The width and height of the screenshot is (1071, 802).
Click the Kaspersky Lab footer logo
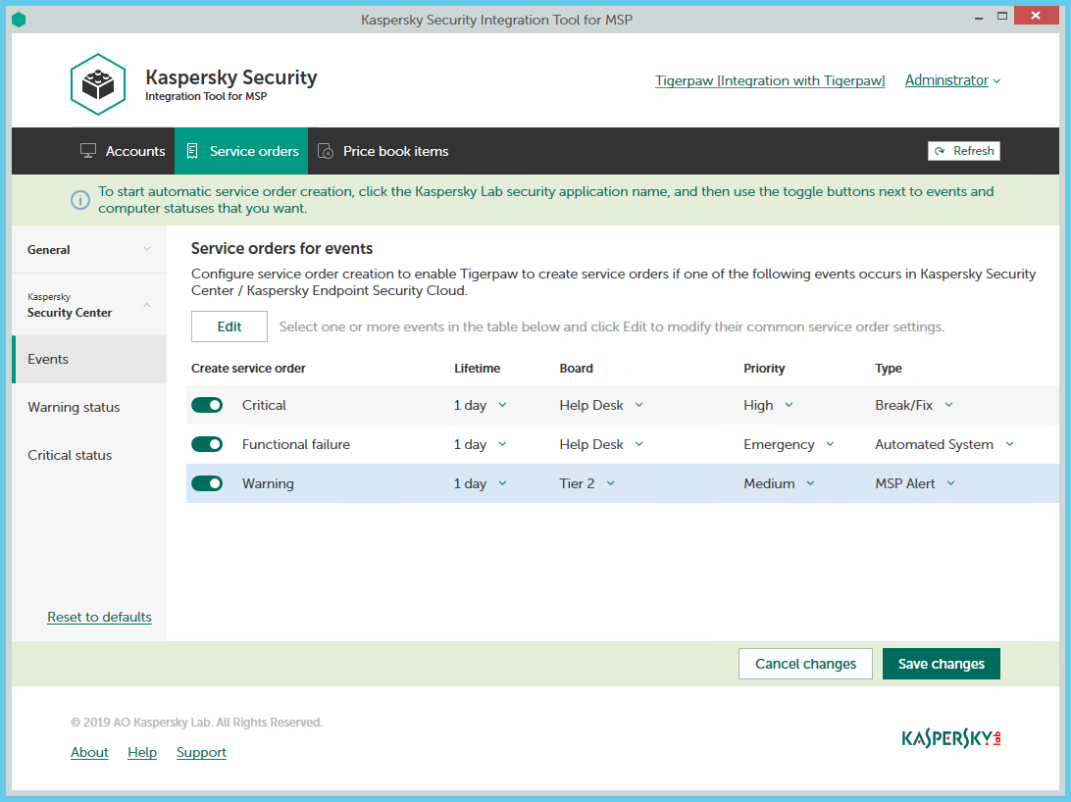click(x=950, y=738)
